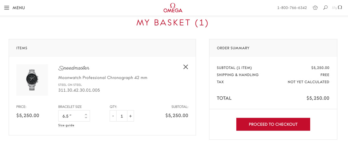The image size is (348, 144).
Task: Click the reference number 311.30.42.30.01.005
Action: point(79,90)
